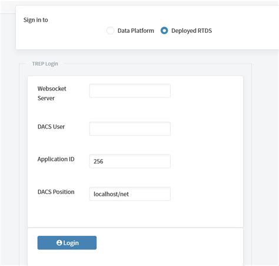Select the Data Platform radio button
Viewport: 279px width, 266px height.
tap(110, 31)
